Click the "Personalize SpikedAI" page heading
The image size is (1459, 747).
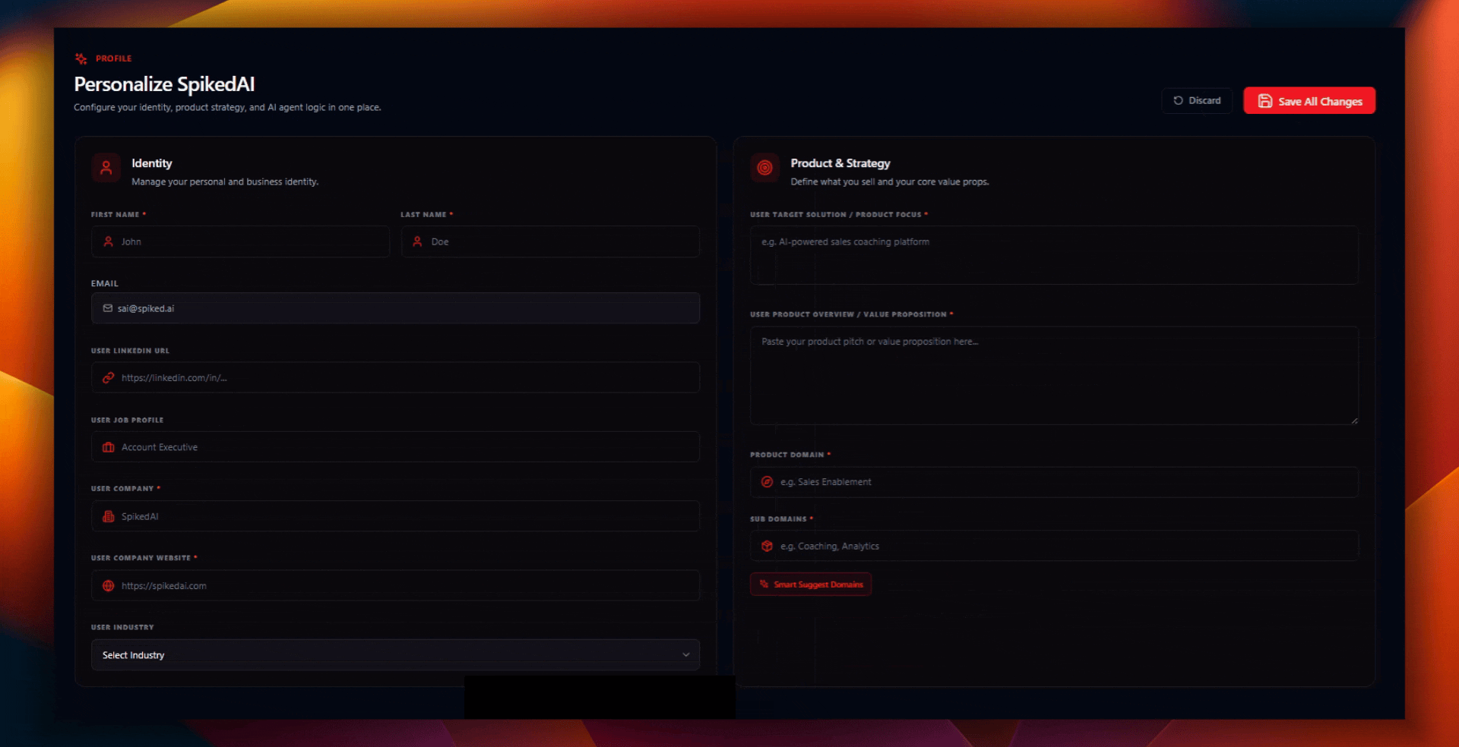click(x=164, y=84)
